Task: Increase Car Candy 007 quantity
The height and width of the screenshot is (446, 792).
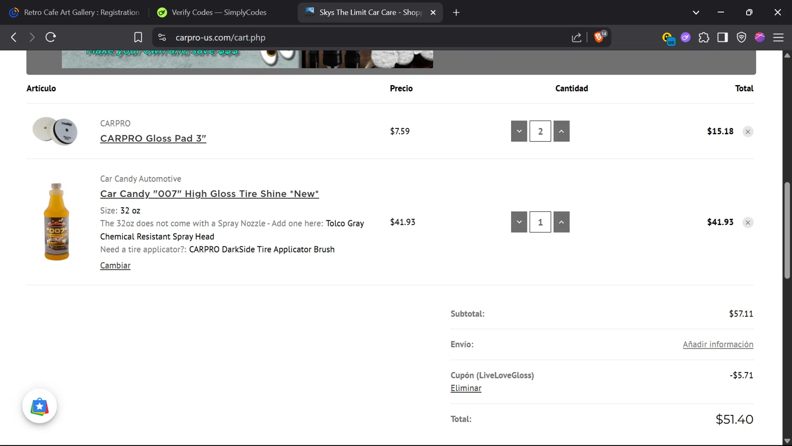Action: (561, 222)
